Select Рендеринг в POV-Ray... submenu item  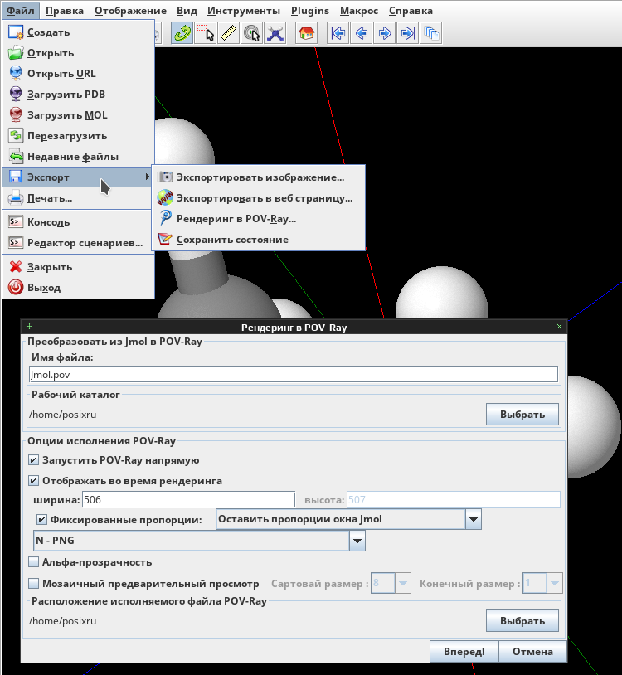(x=258, y=219)
